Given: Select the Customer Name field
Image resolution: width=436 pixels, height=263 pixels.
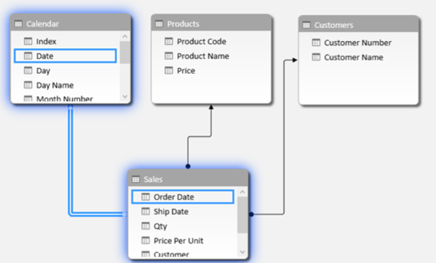Looking at the screenshot, I should click(353, 57).
